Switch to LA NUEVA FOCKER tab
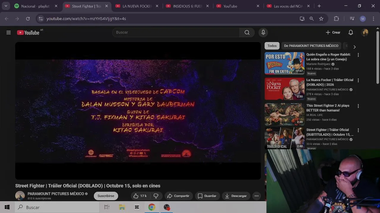380x213 pixels. 137,6
